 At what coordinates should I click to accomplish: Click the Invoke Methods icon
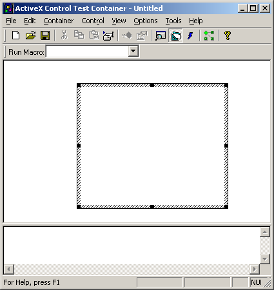pyautogui.click(x=127, y=35)
